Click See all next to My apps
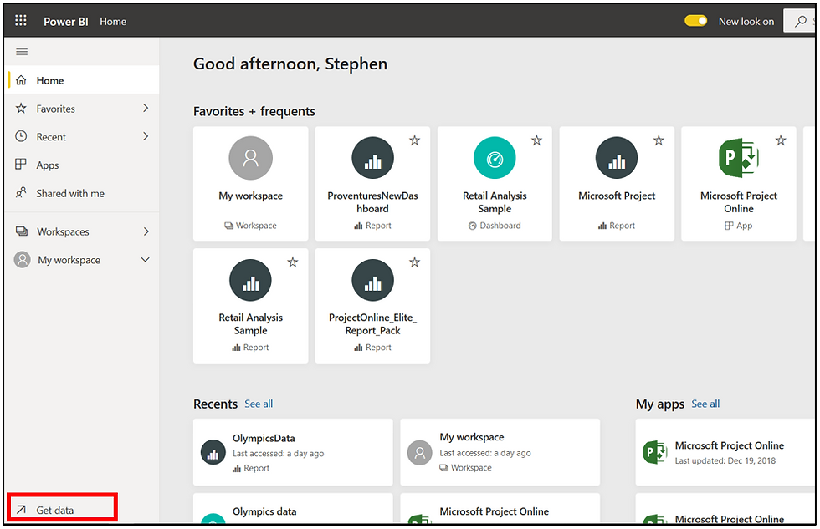 [705, 404]
